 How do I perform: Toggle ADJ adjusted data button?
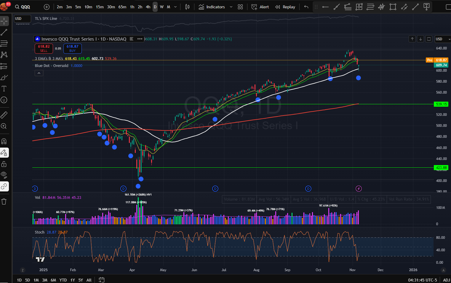coord(446,280)
